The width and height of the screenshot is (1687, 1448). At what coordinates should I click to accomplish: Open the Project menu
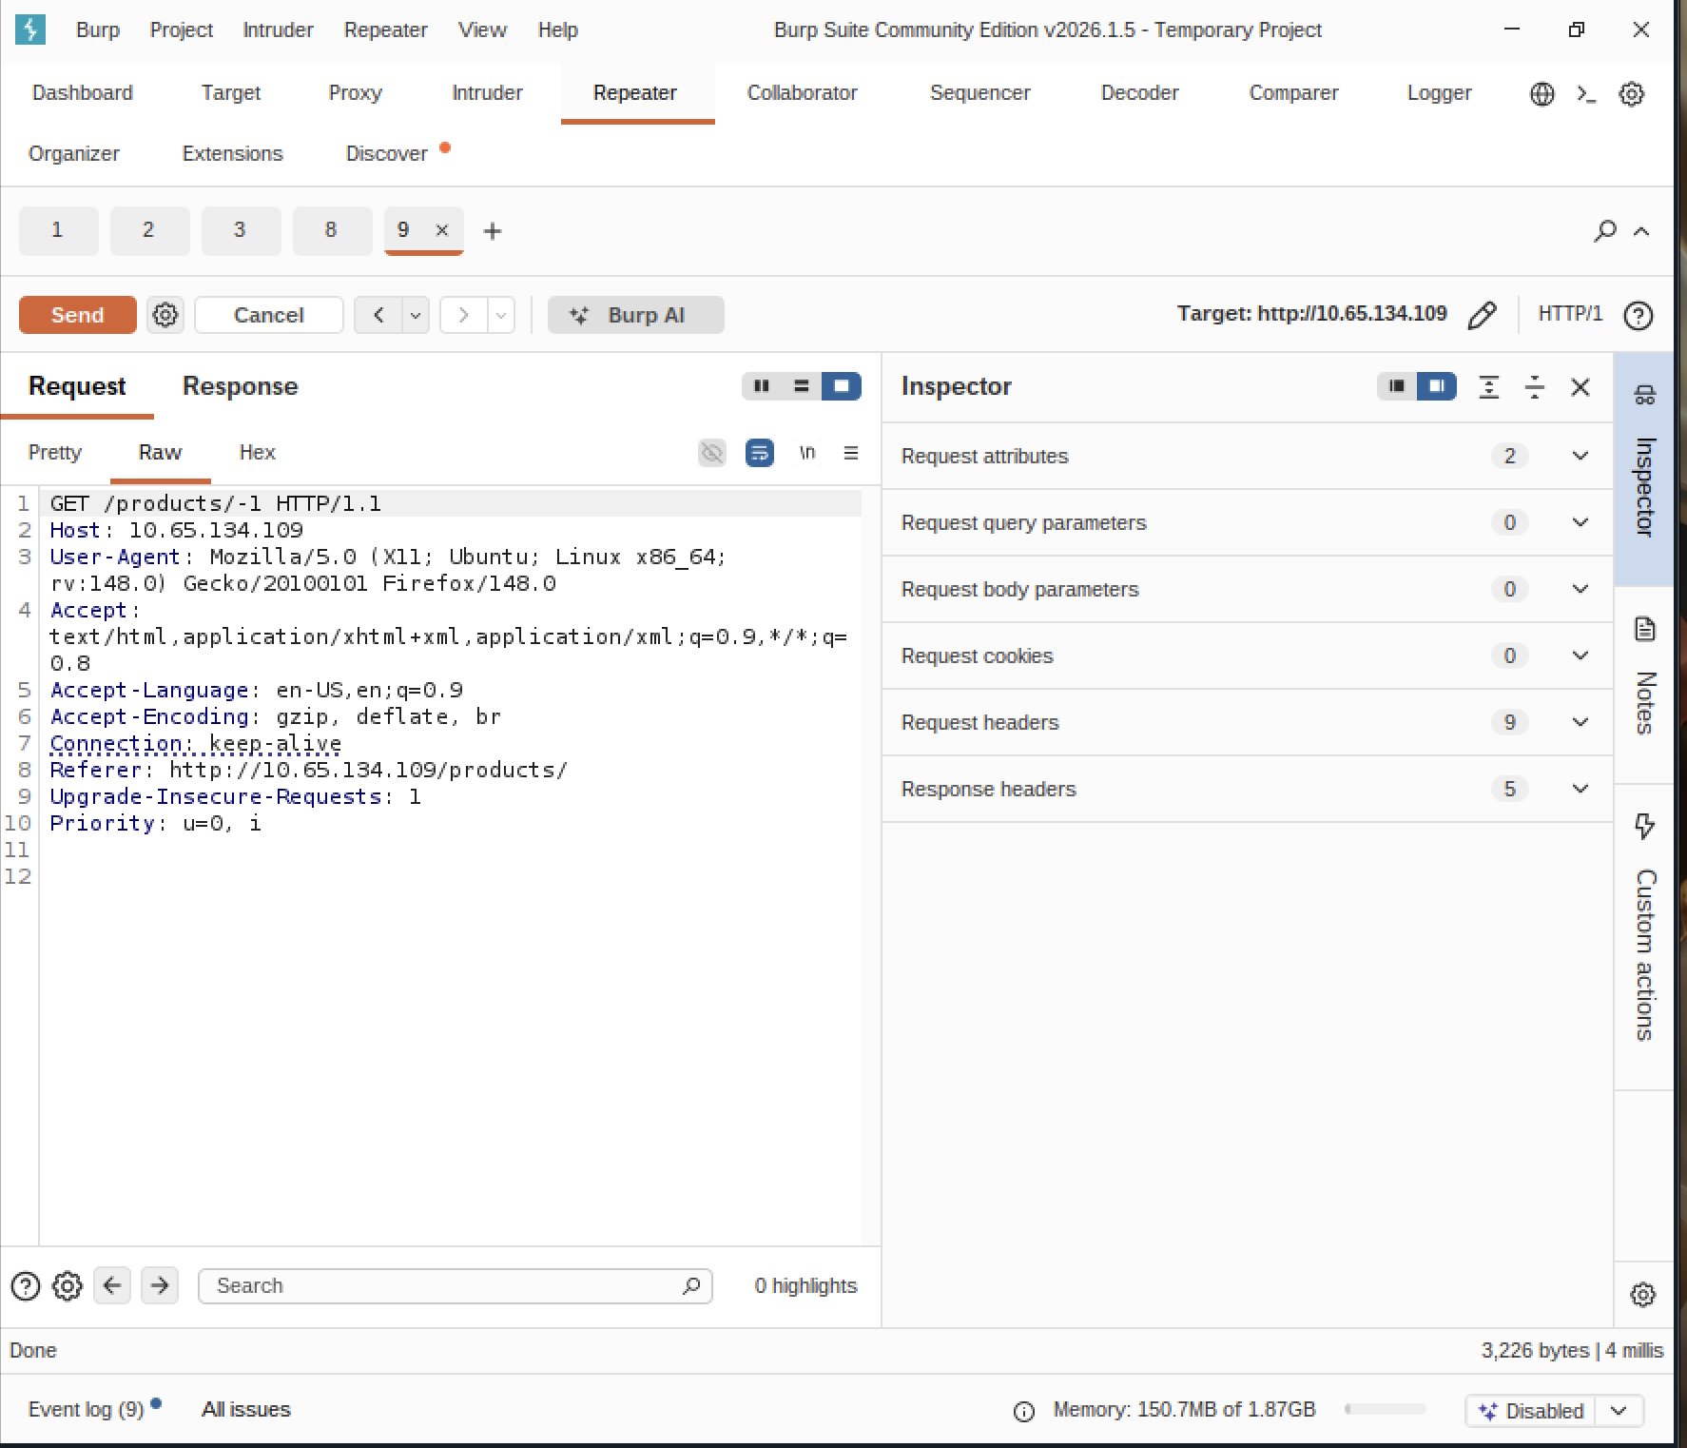(181, 30)
